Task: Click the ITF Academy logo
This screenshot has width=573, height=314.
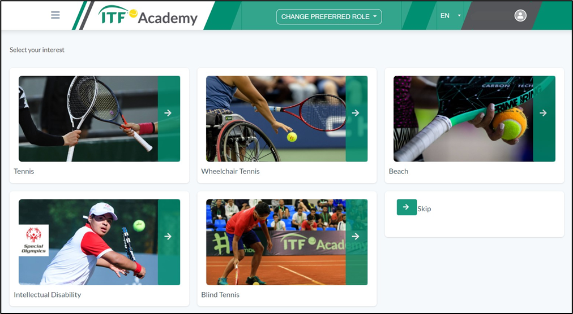Action: 148,16
